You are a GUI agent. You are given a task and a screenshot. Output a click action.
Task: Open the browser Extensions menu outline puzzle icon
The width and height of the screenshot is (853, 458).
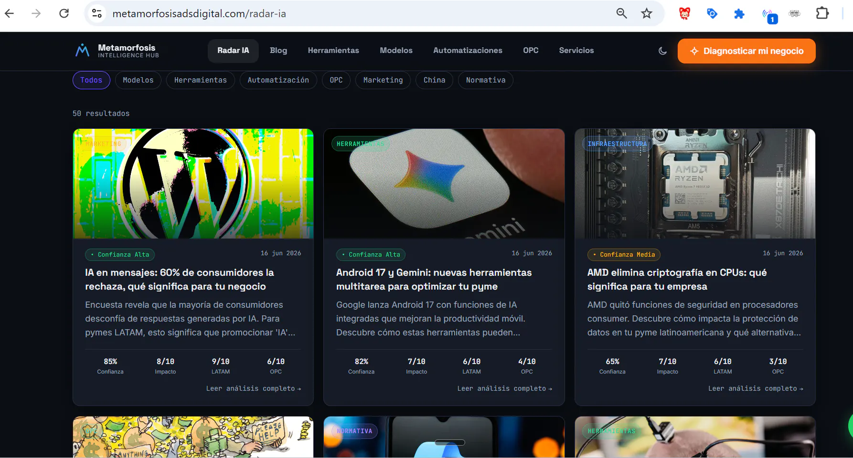tap(822, 13)
